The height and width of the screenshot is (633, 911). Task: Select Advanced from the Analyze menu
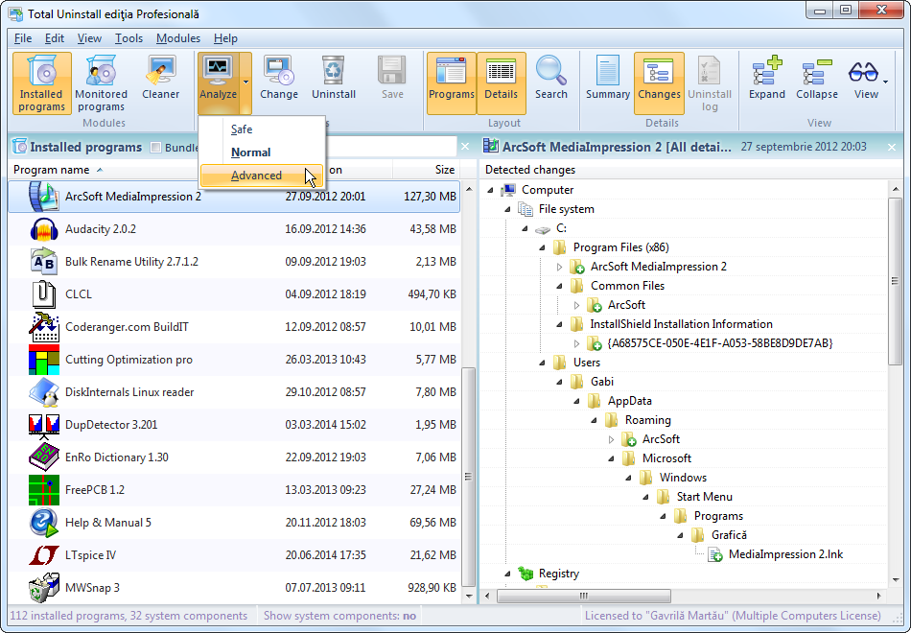point(256,176)
